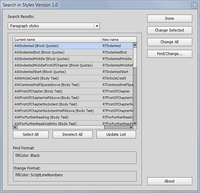The width and height of the screenshot is (200, 193).
Task: Click the Done button
Action: (x=170, y=18)
